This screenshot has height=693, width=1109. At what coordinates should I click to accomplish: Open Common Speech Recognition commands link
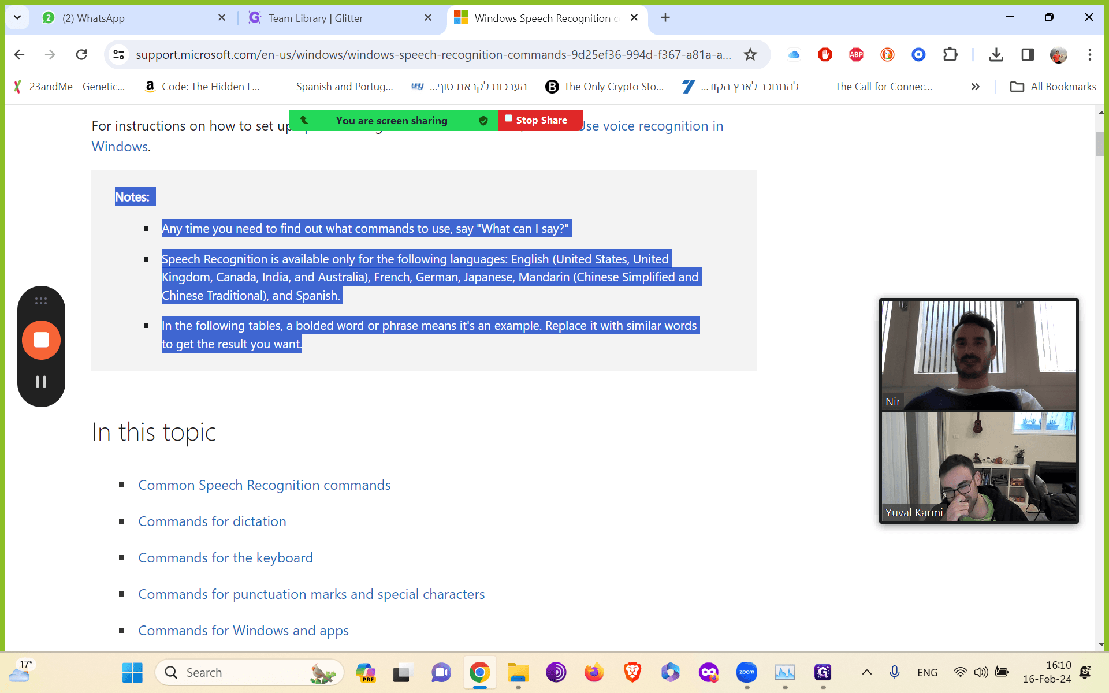tap(265, 485)
